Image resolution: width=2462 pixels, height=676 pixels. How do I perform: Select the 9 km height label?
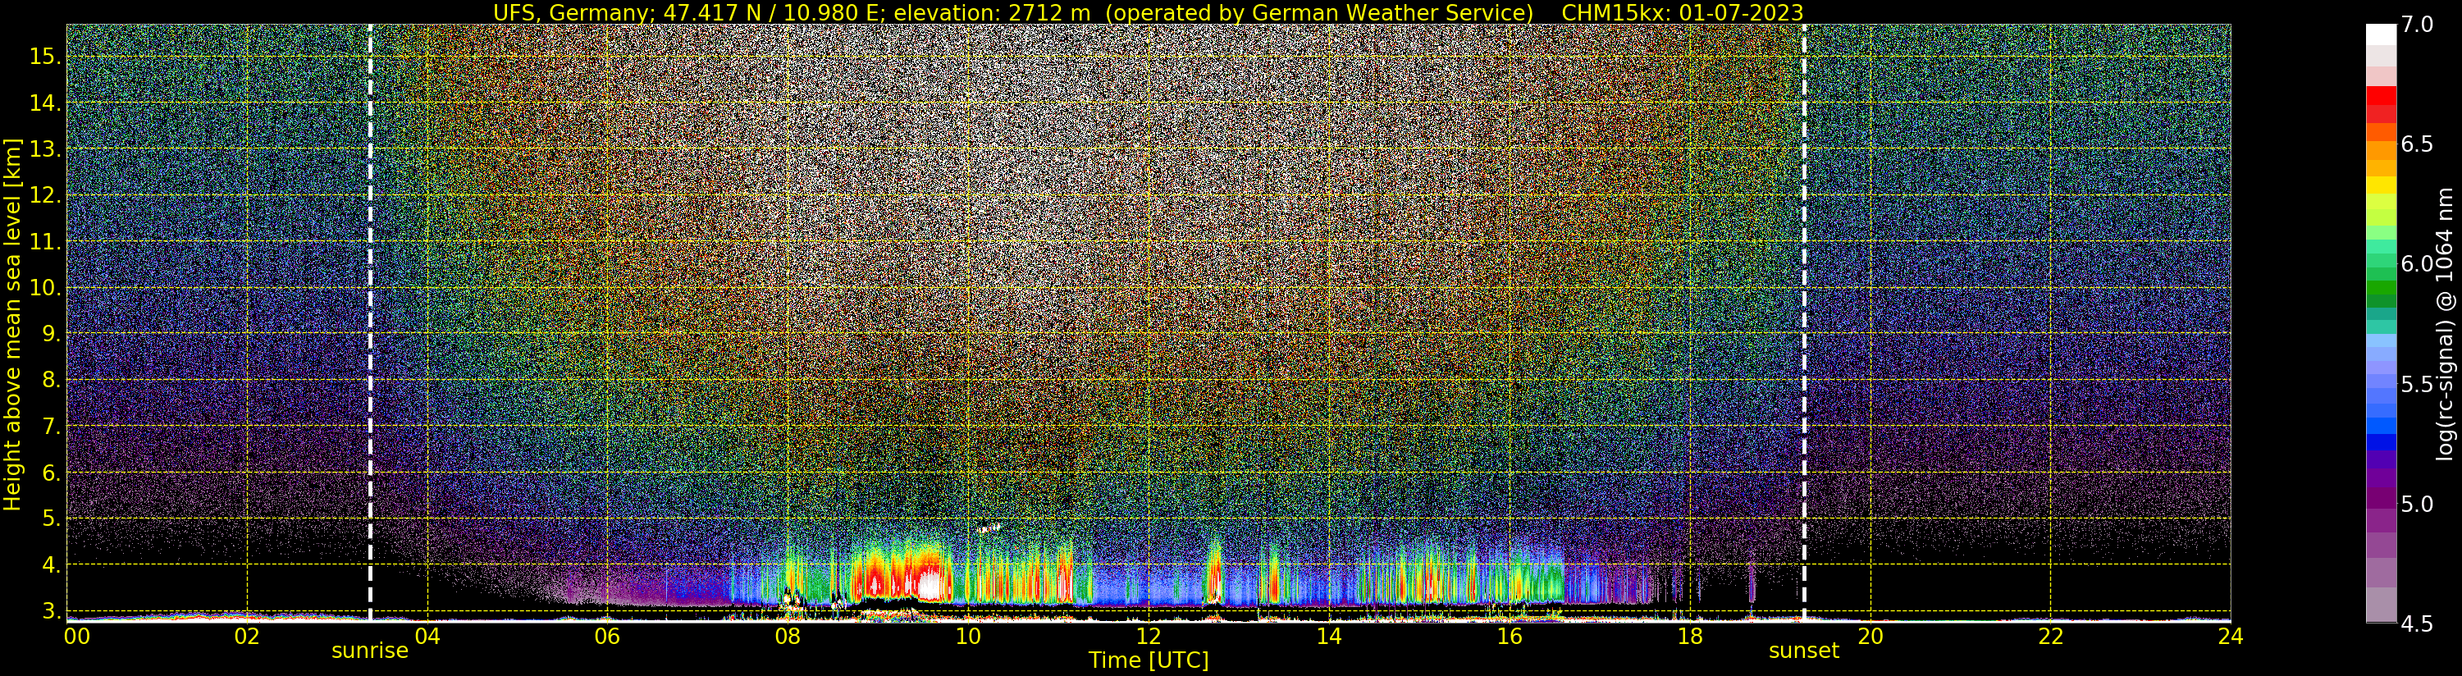pyautogui.click(x=51, y=334)
